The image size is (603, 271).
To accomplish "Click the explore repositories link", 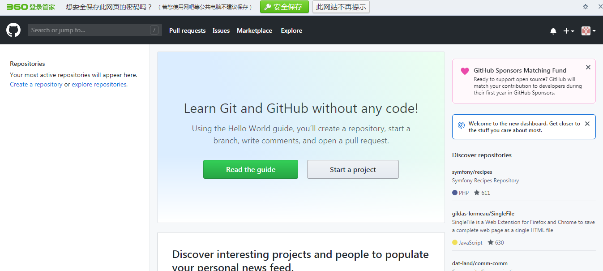I will tap(99, 84).
